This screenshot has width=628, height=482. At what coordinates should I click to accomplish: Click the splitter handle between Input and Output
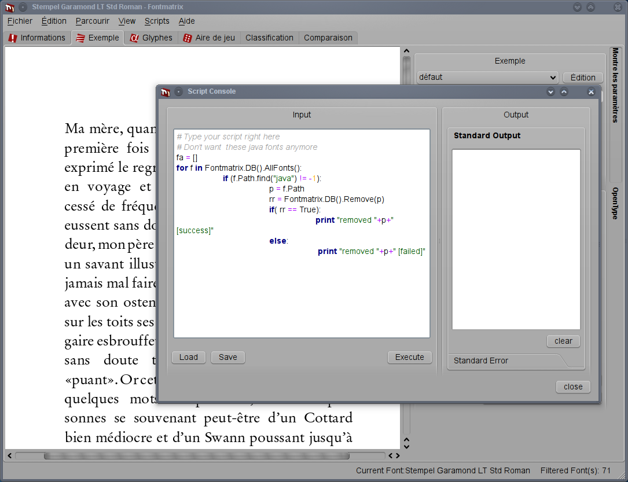pyautogui.click(x=439, y=241)
